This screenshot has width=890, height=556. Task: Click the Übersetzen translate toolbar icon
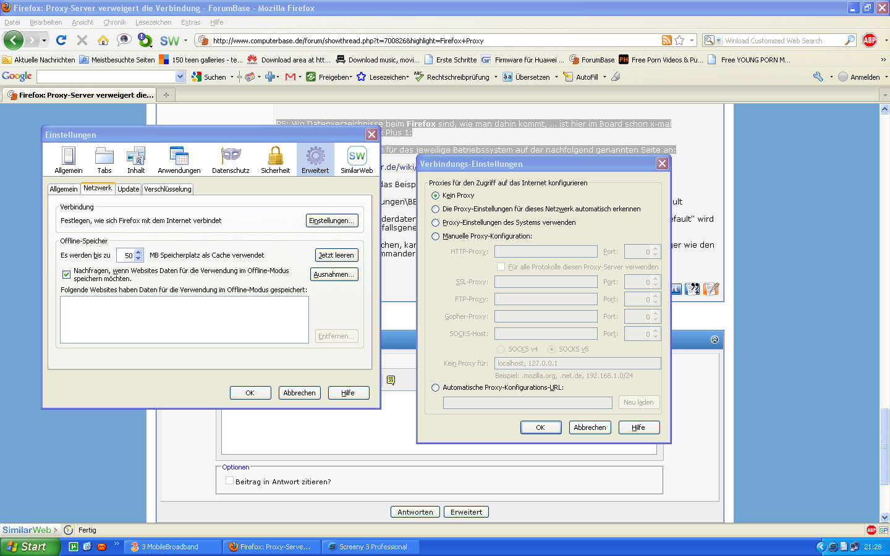coord(507,77)
